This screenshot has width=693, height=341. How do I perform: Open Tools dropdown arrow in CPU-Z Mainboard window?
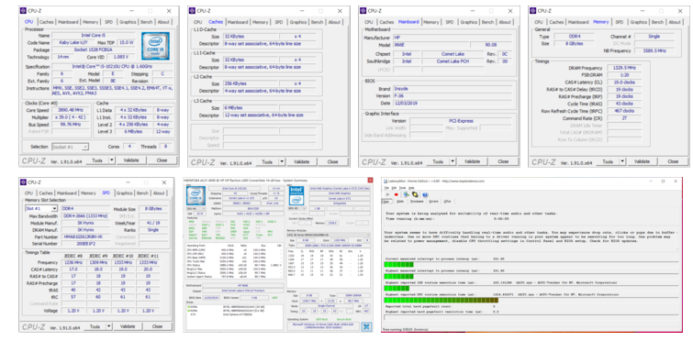coord(453,161)
